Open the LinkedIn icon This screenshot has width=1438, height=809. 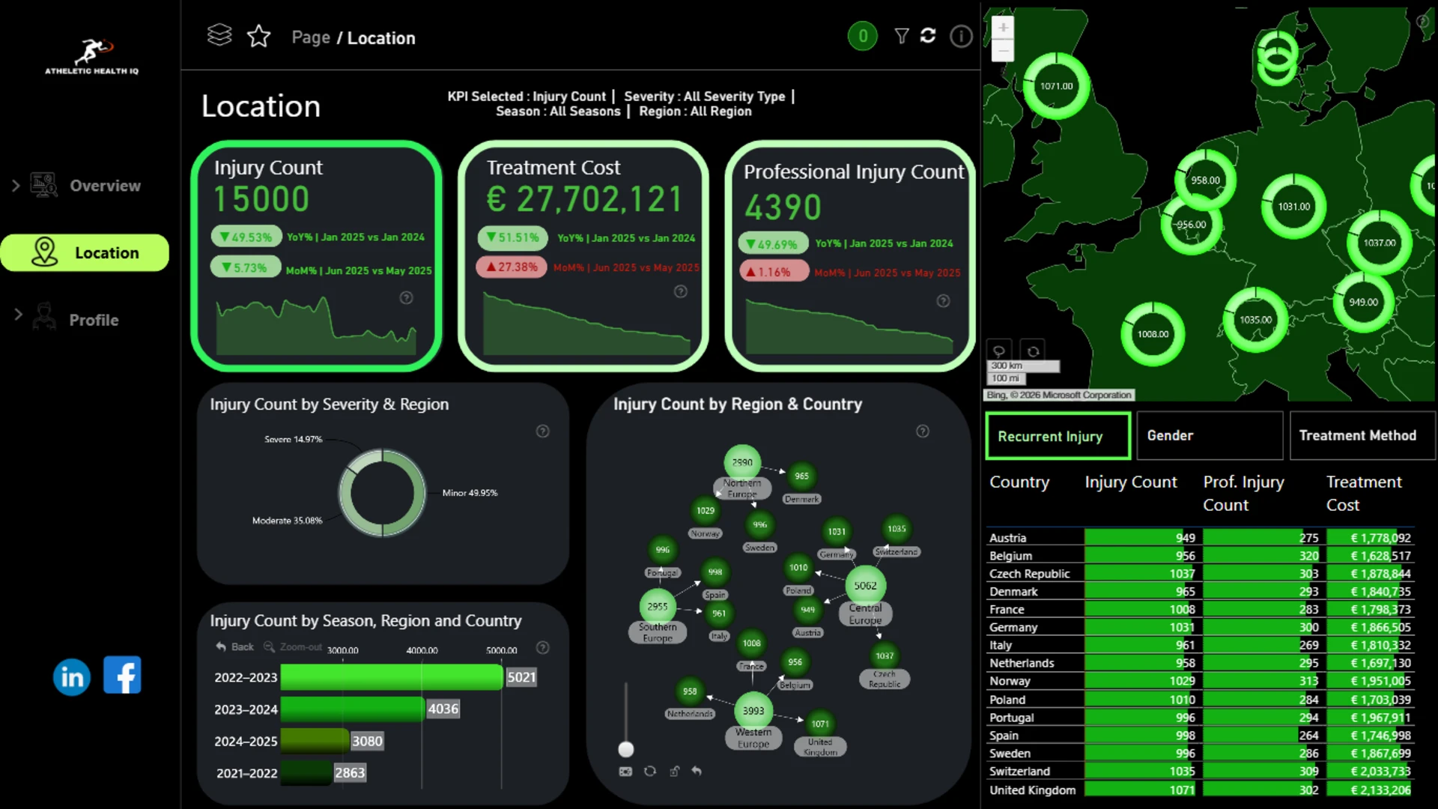pos(72,676)
